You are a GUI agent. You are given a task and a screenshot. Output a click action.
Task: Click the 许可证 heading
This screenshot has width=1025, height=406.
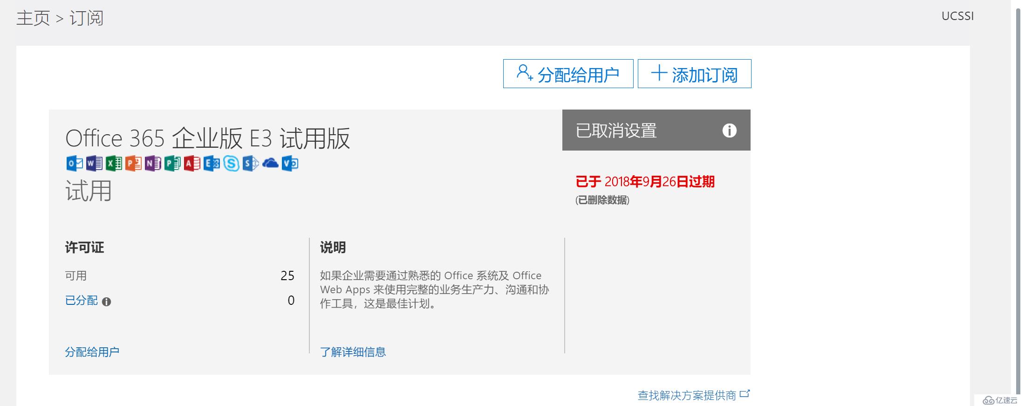coord(84,247)
